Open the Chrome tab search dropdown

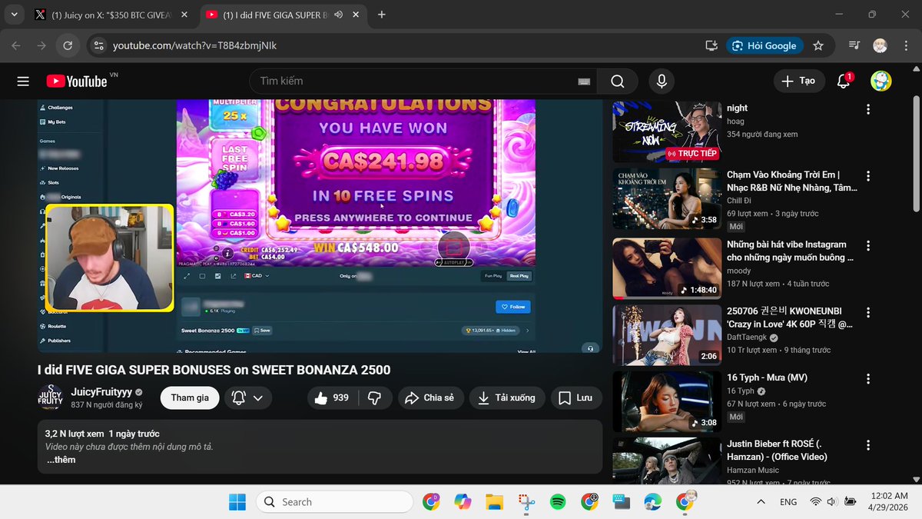click(x=14, y=15)
